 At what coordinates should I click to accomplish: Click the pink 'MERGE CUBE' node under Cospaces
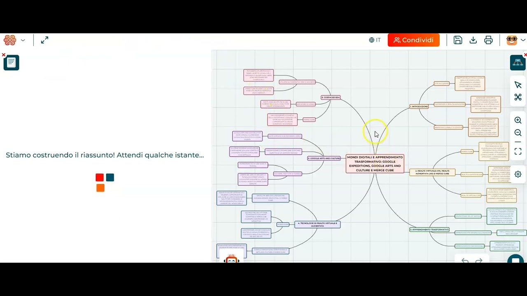pyautogui.click(x=309, y=120)
